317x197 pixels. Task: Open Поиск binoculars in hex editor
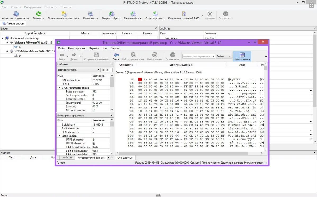(116, 55)
